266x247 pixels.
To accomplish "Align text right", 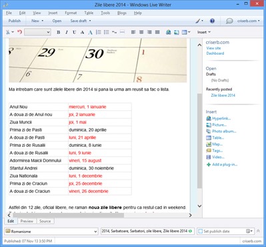I will tap(149, 32).
